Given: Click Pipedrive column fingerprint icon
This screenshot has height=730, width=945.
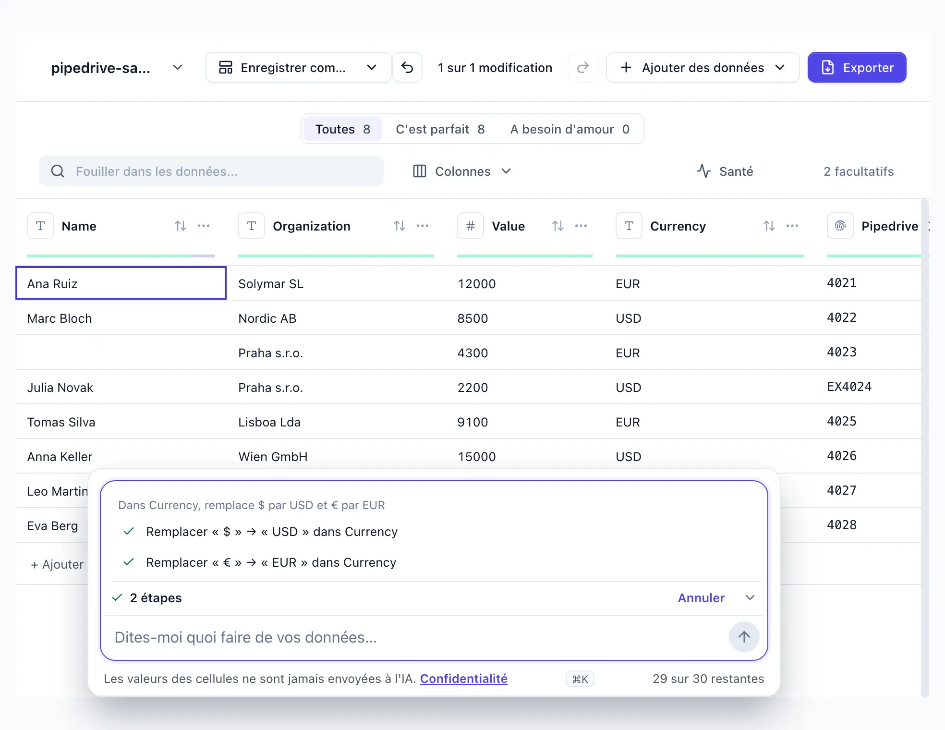Looking at the screenshot, I should (840, 226).
